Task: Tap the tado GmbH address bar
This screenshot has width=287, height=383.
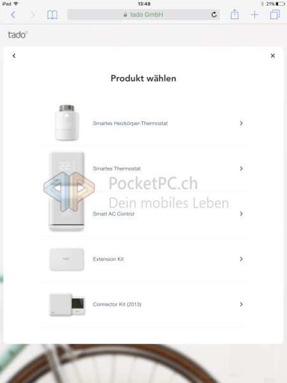Action: click(x=143, y=15)
